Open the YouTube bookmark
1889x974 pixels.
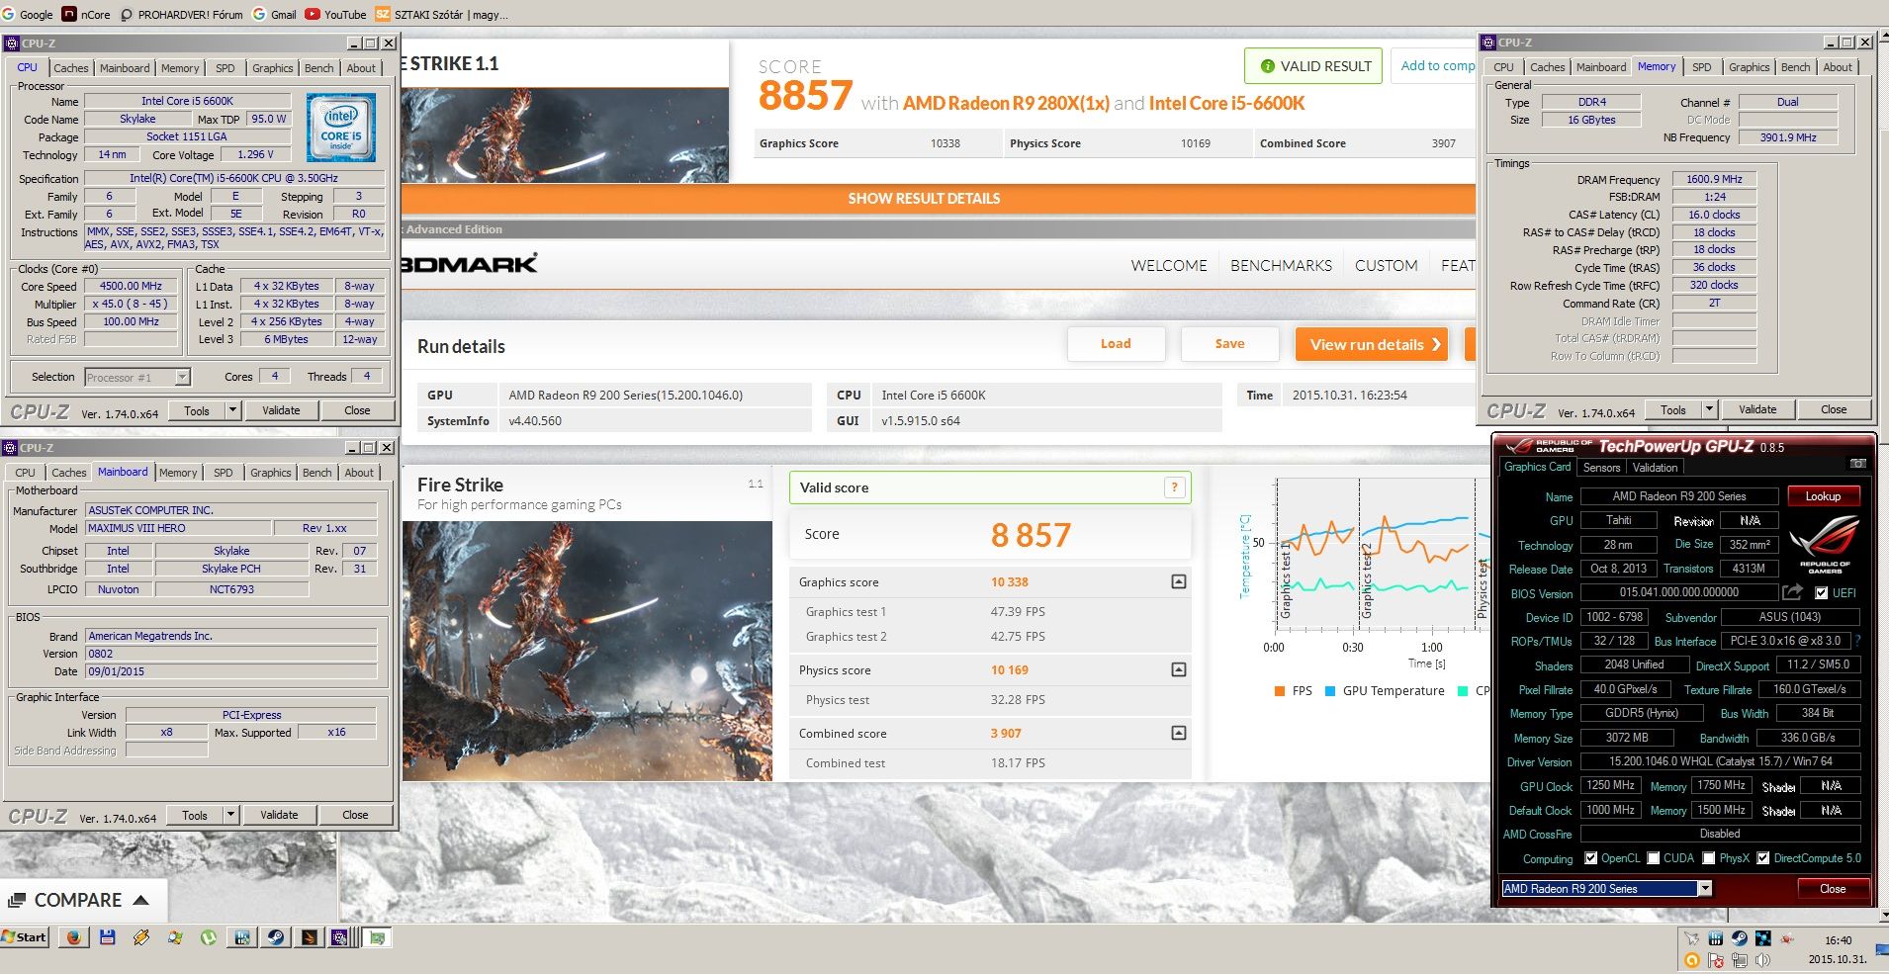[x=335, y=14]
